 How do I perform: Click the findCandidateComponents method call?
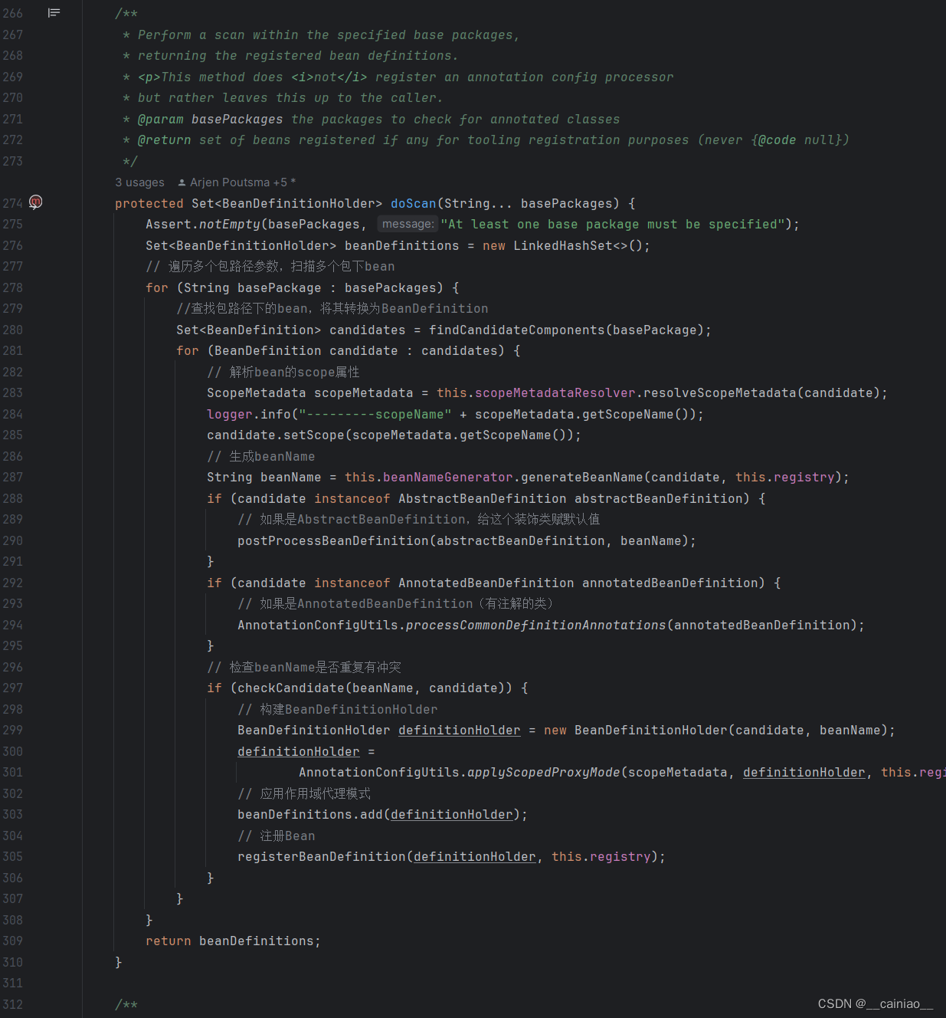(517, 330)
